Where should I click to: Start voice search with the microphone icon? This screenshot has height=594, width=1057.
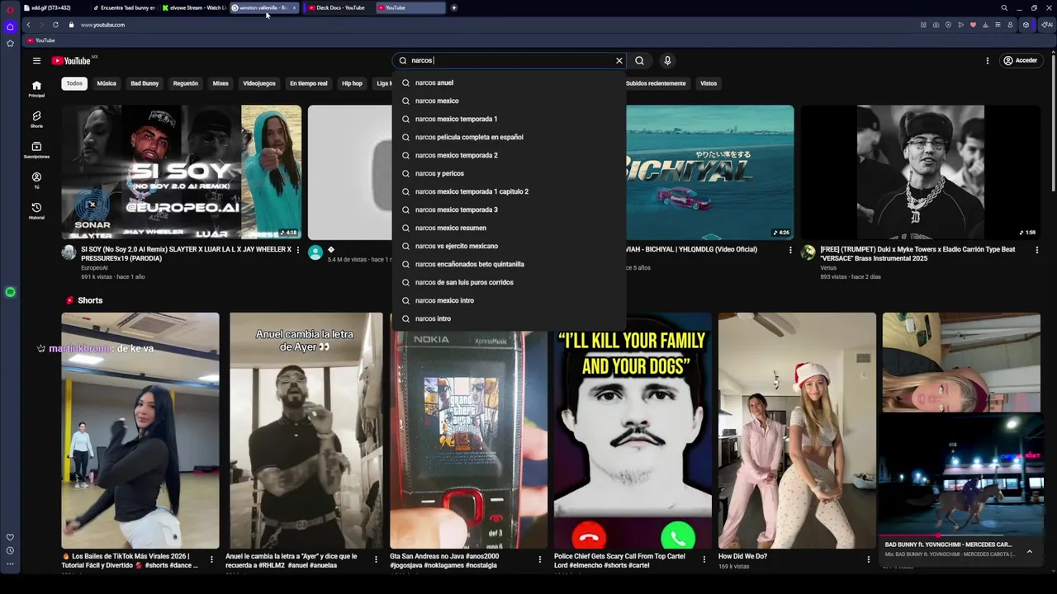667,60
